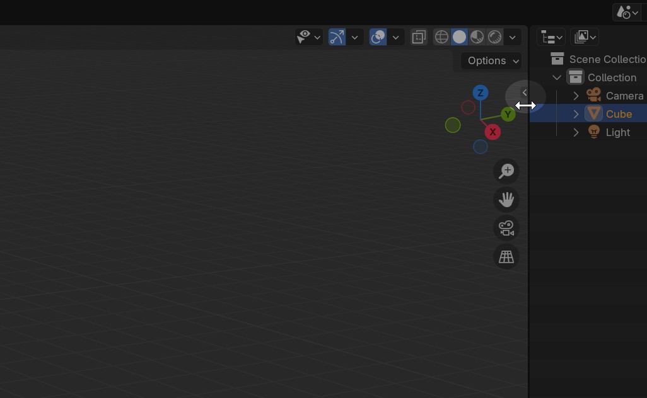Click the blue Z axis gizmo circle
The height and width of the screenshot is (398, 647).
pos(481,93)
